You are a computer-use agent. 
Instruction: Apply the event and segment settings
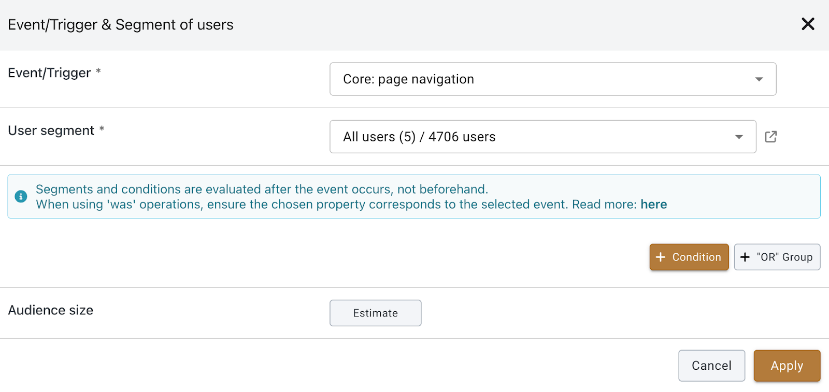tap(787, 366)
